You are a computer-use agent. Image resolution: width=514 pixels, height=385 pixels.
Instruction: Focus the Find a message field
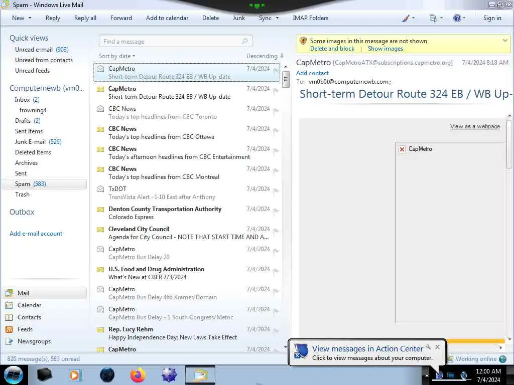pos(176,41)
